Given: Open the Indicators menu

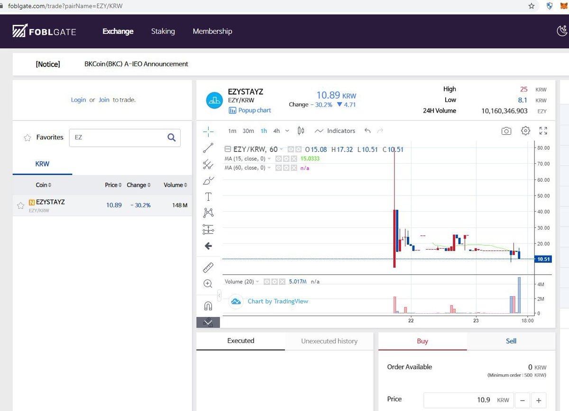Looking at the screenshot, I should pyautogui.click(x=335, y=131).
